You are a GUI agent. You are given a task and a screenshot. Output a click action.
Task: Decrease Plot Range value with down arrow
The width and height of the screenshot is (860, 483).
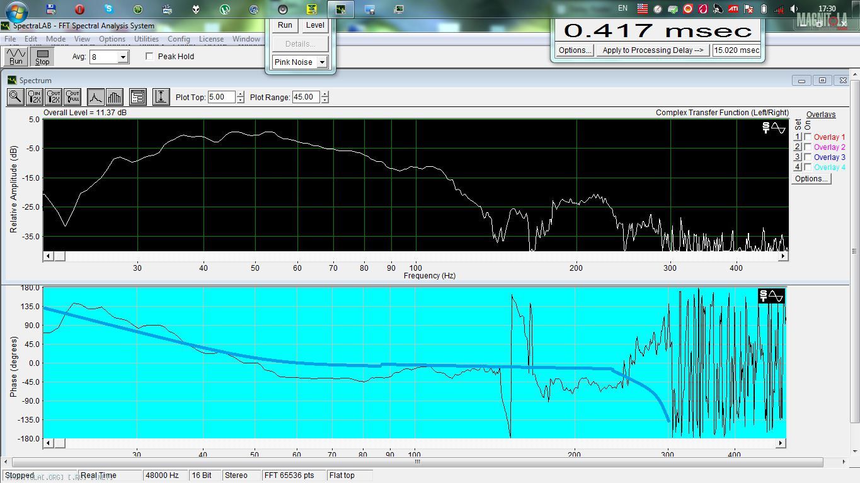(x=324, y=100)
